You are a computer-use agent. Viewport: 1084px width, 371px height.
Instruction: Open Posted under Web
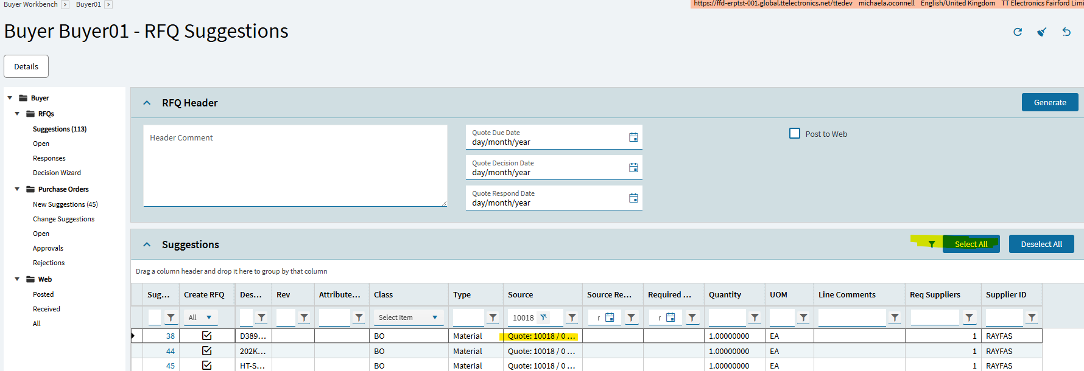click(x=43, y=294)
